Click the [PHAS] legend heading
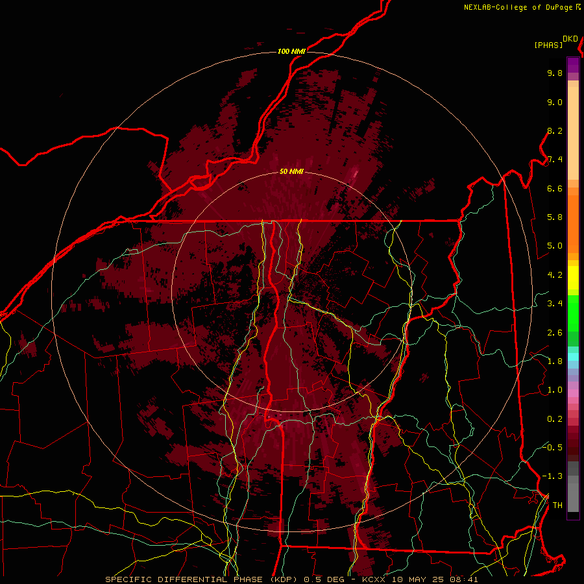 [x=548, y=45]
